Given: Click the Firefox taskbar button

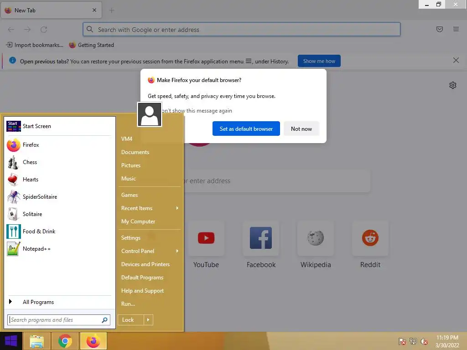Looking at the screenshot, I should point(93,341).
